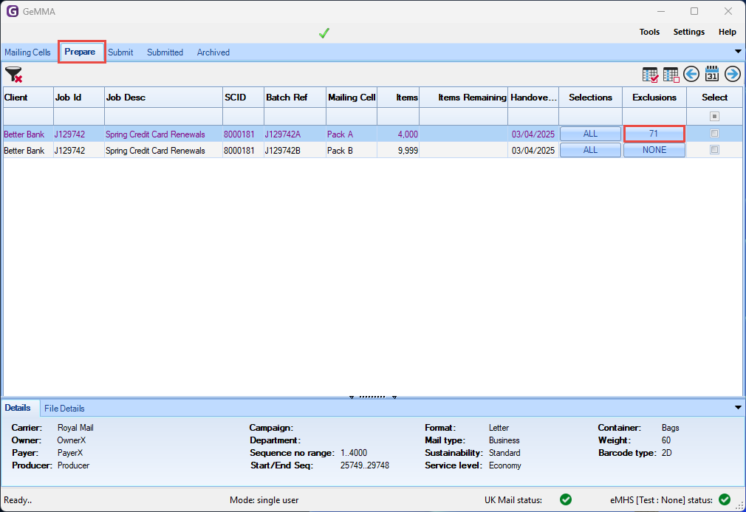746x512 pixels.
Task: Click sequence range value 1..4000
Action: 354,452
